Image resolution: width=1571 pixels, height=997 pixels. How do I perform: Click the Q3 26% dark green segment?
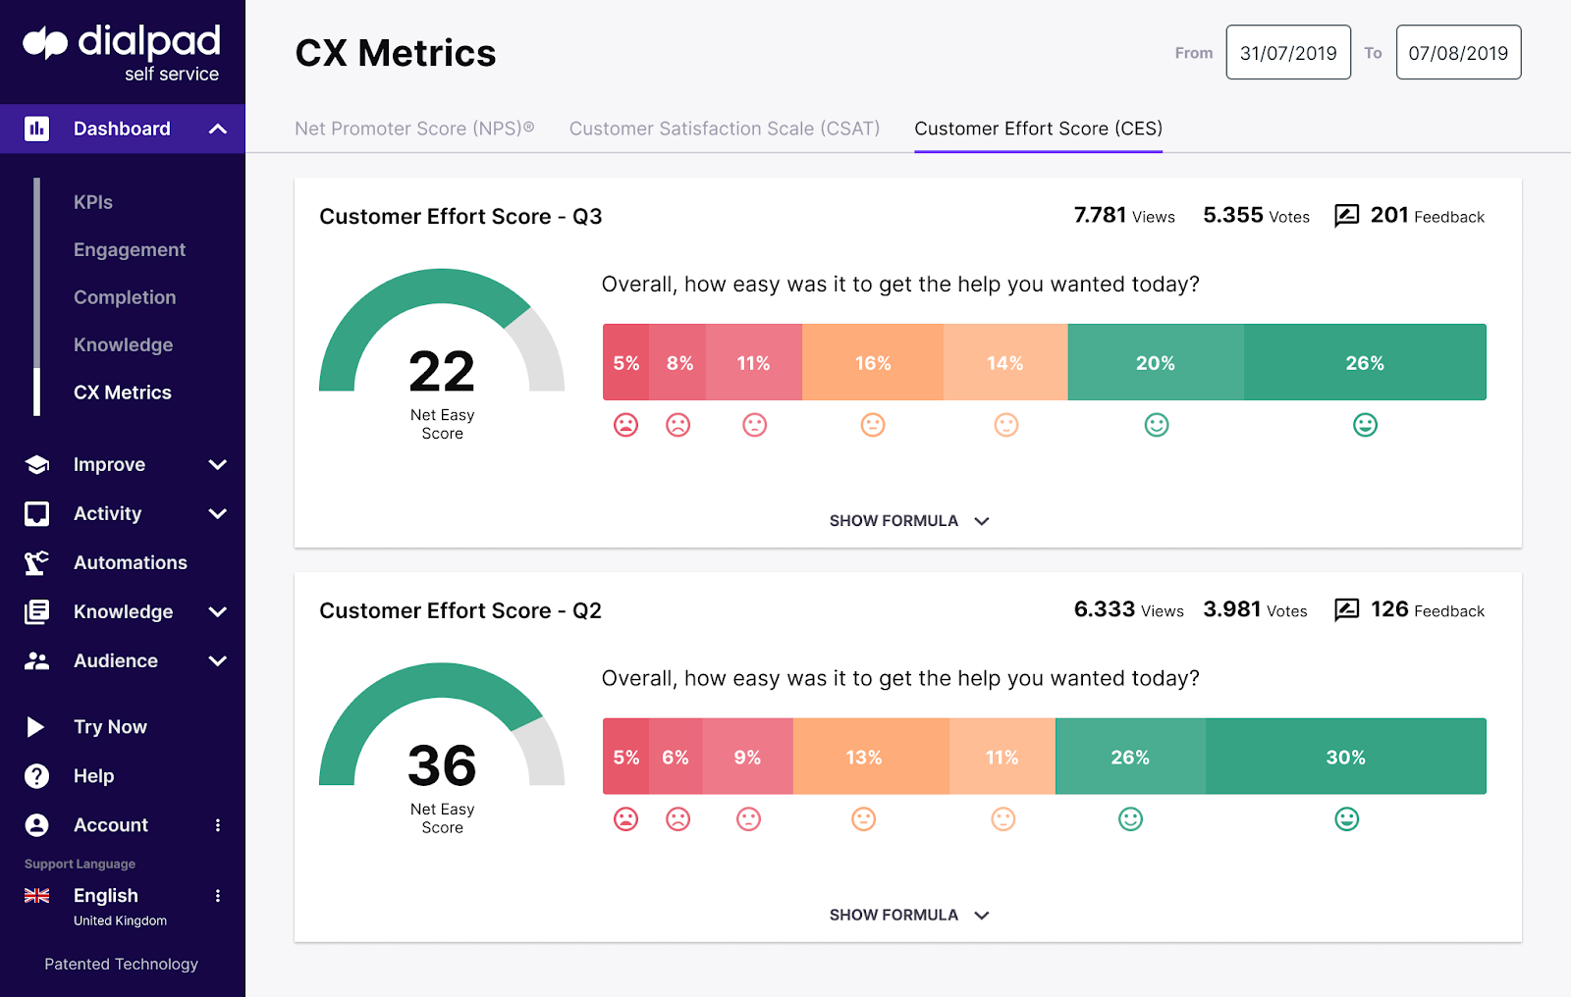point(1365,362)
